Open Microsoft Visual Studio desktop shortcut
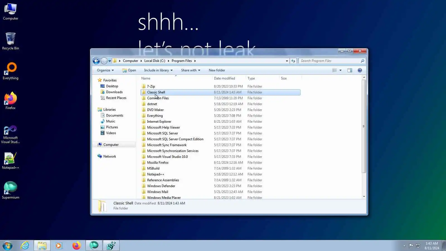This screenshot has width=446, height=251. [11, 134]
